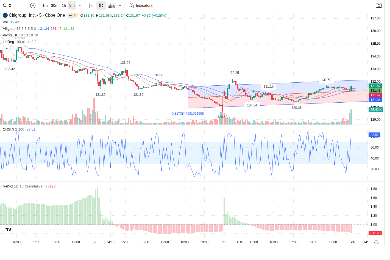Select the 1h timeframe
This screenshot has height=260, width=390.
(64, 5)
